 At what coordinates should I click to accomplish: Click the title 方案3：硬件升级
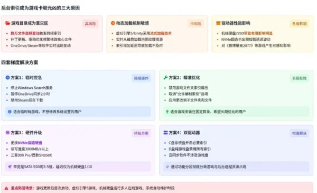pyautogui.click(x=26, y=133)
